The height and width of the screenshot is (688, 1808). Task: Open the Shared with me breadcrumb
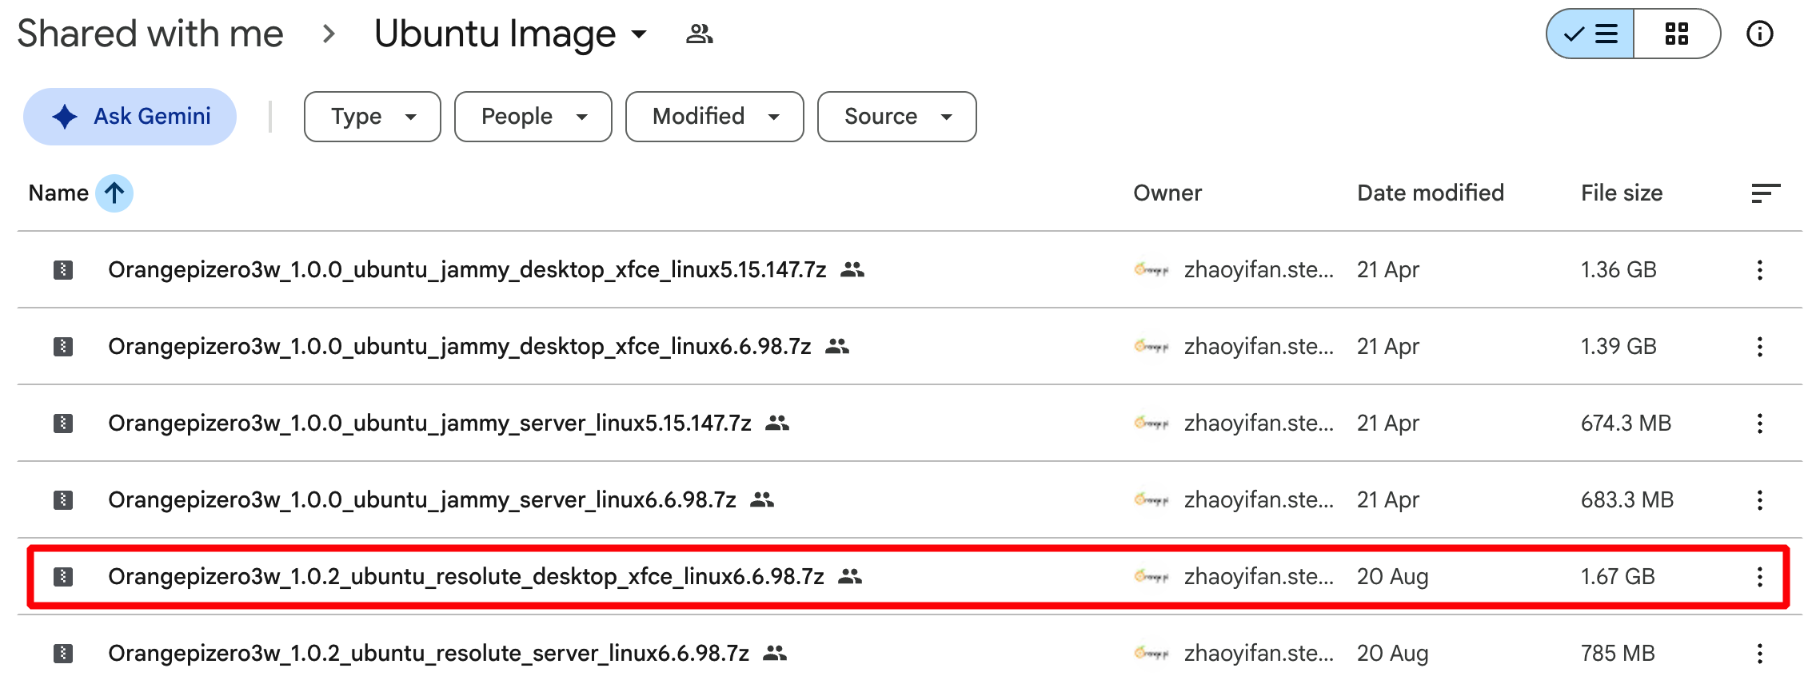(150, 34)
